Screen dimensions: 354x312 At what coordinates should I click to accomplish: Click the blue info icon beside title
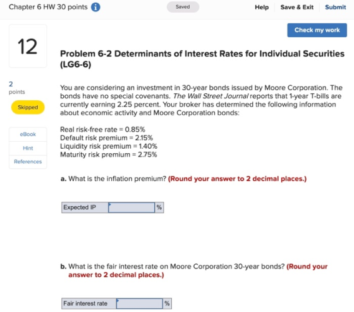pos(95,7)
